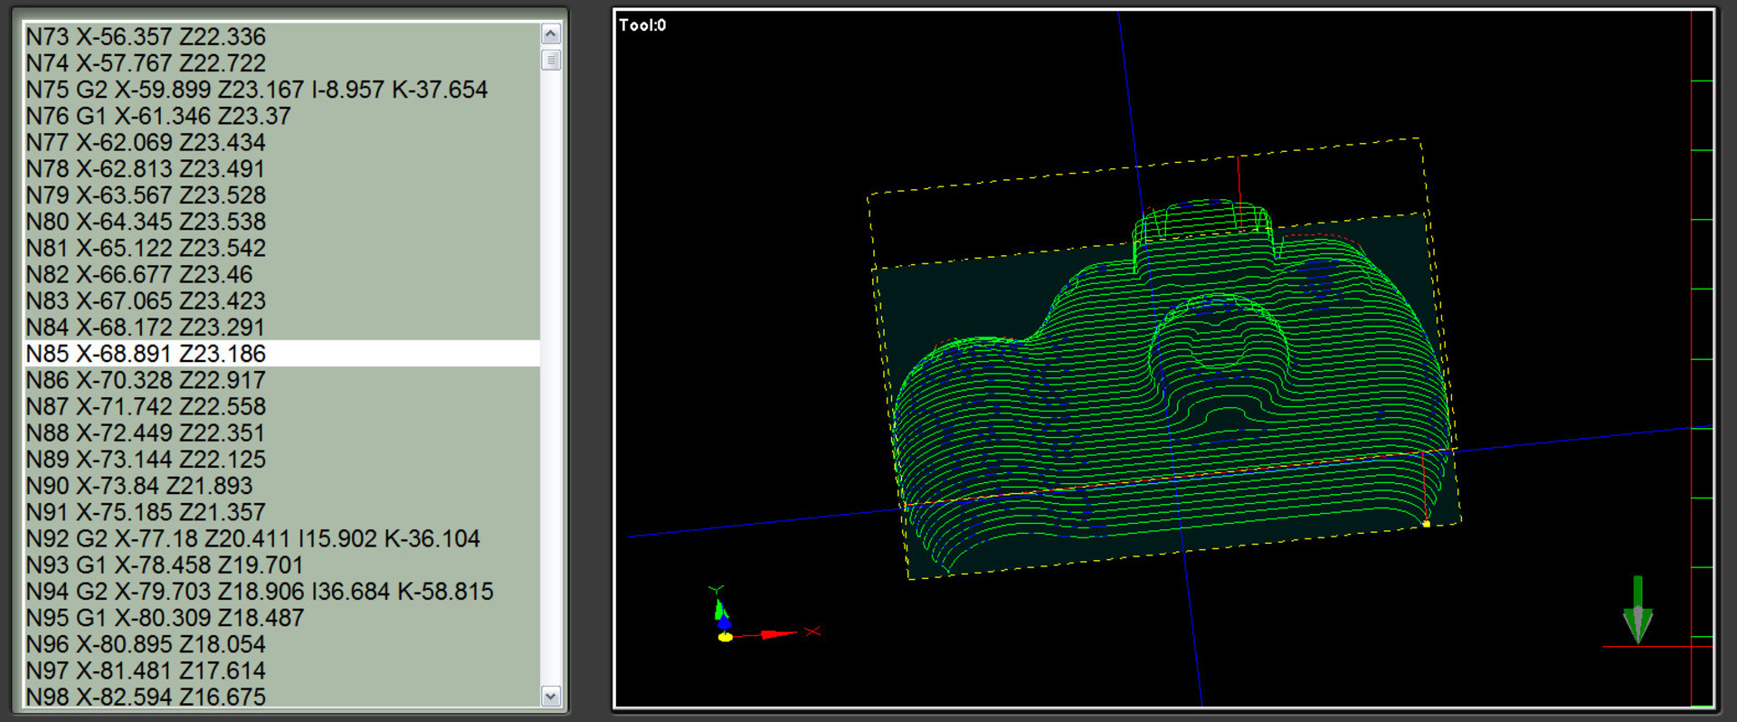Grab the G-code list scrollbar thumb

[550, 61]
